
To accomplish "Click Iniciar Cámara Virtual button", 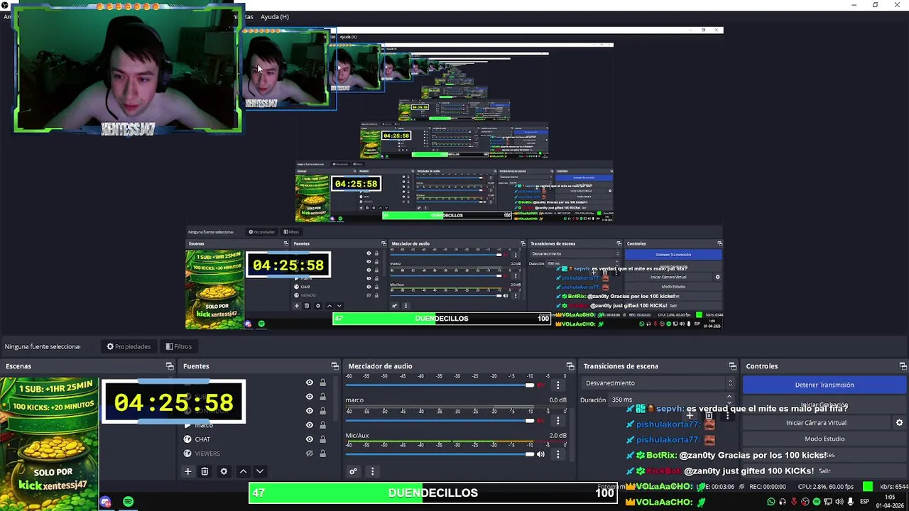I will (816, 423).
